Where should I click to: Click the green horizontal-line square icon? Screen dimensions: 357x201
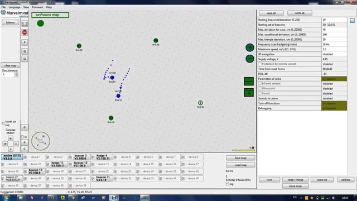pos(249,82)
